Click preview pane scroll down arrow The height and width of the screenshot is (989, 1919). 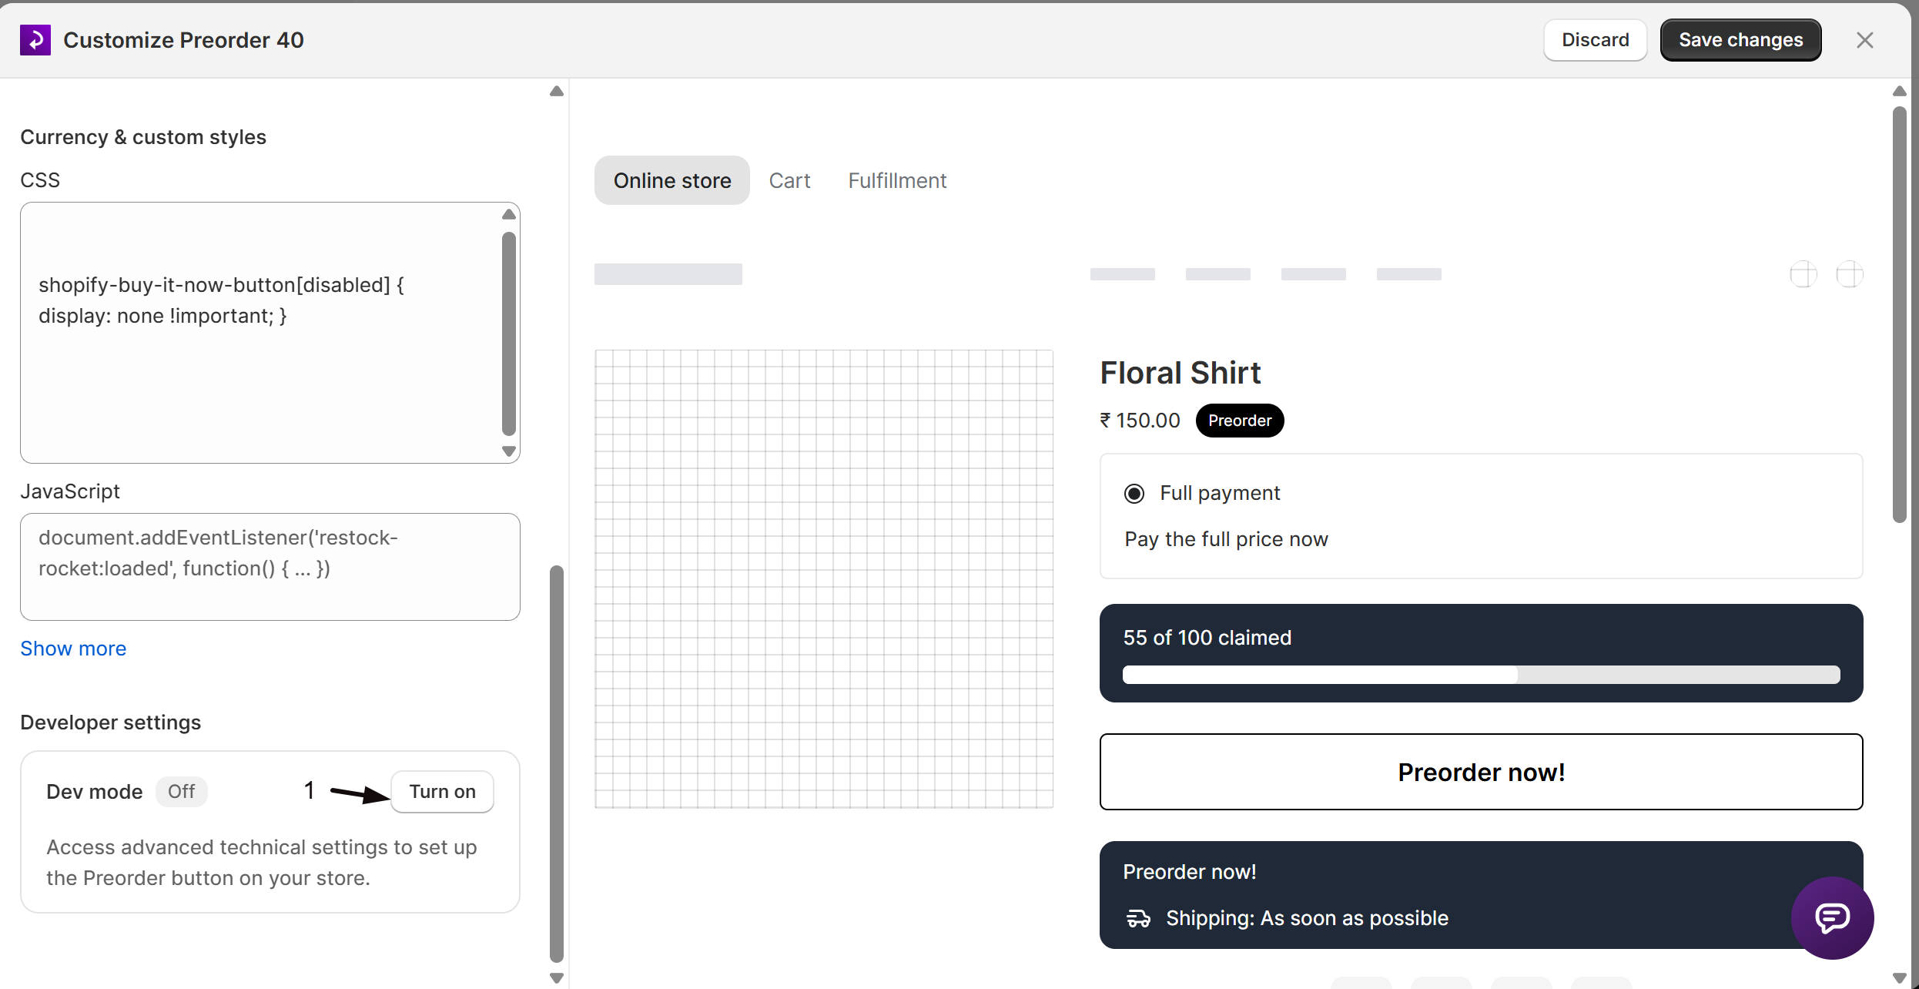pos(1900,978)
